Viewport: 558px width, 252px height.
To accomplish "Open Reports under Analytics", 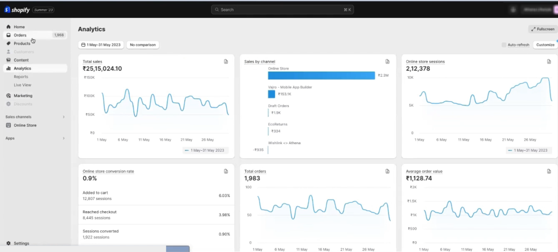I will point(21,77).
